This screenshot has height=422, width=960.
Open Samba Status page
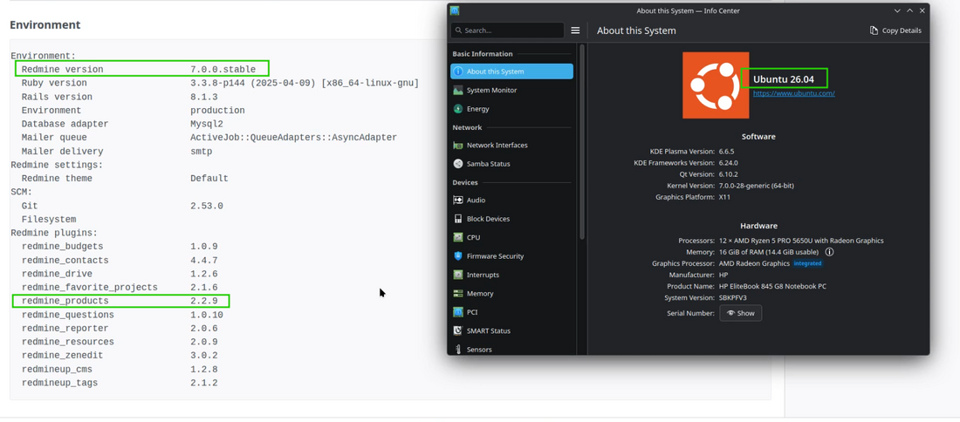[x=511, y=164]
